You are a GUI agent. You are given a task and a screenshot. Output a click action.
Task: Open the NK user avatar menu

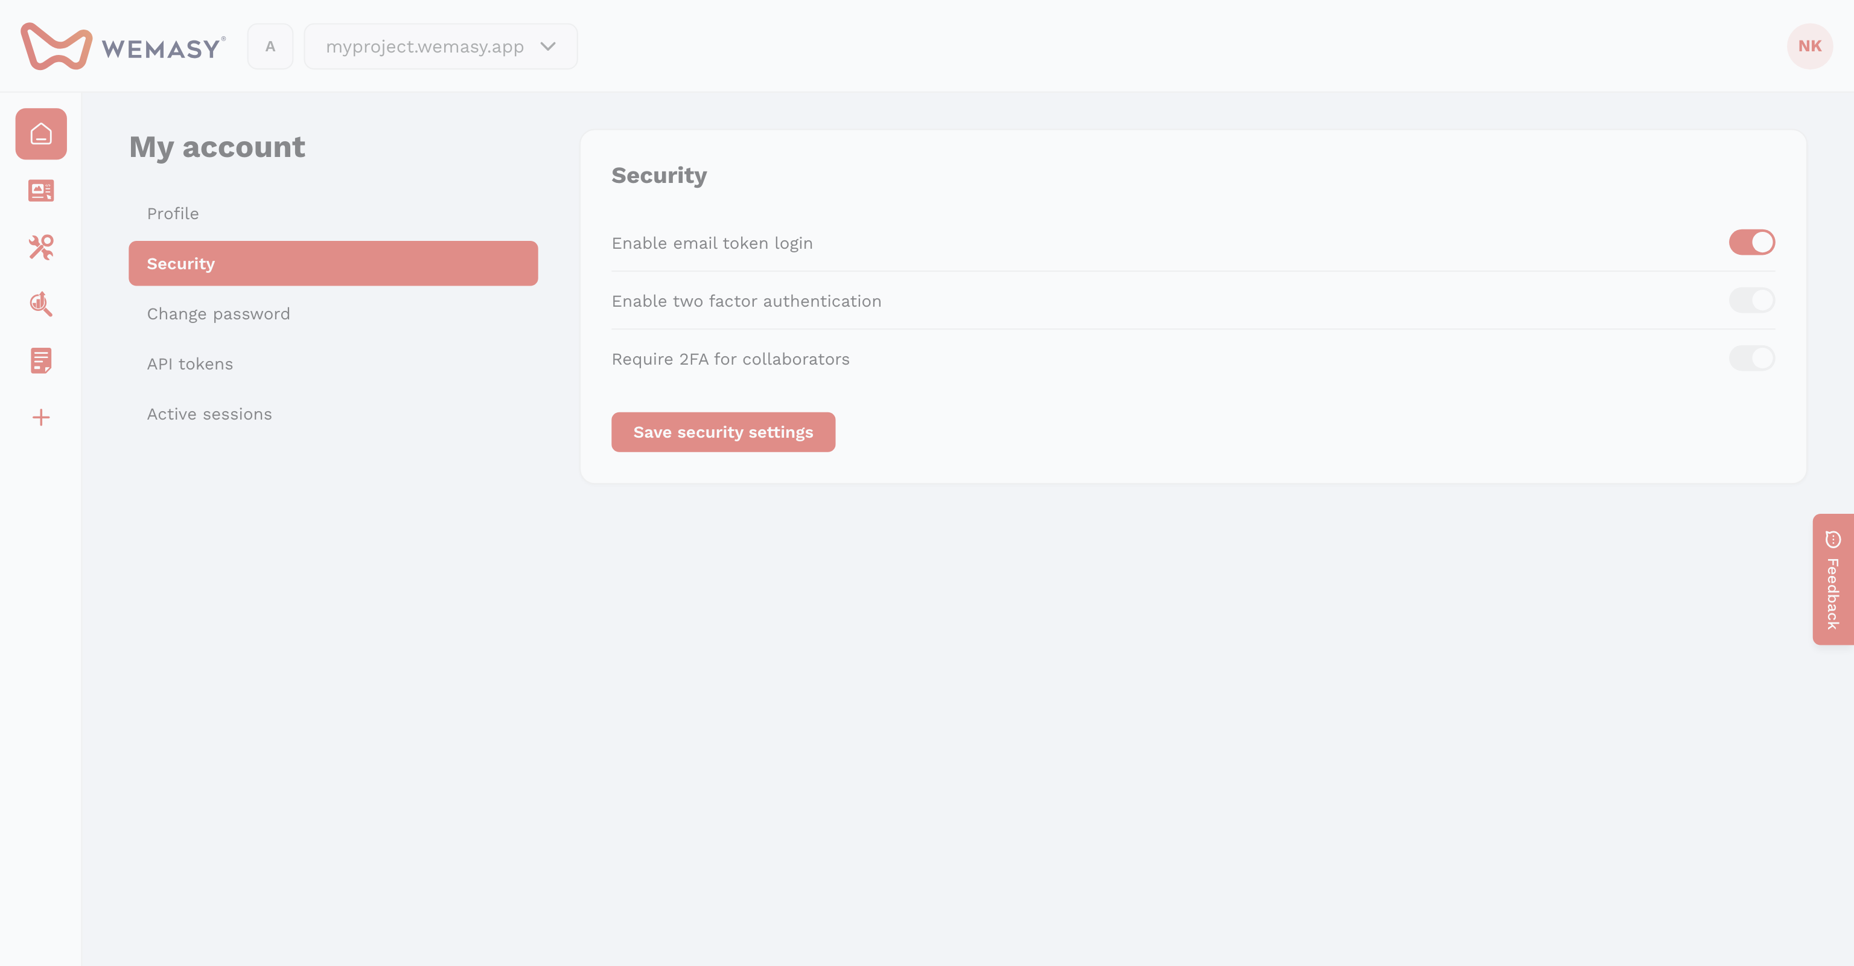click(1809, 46)
